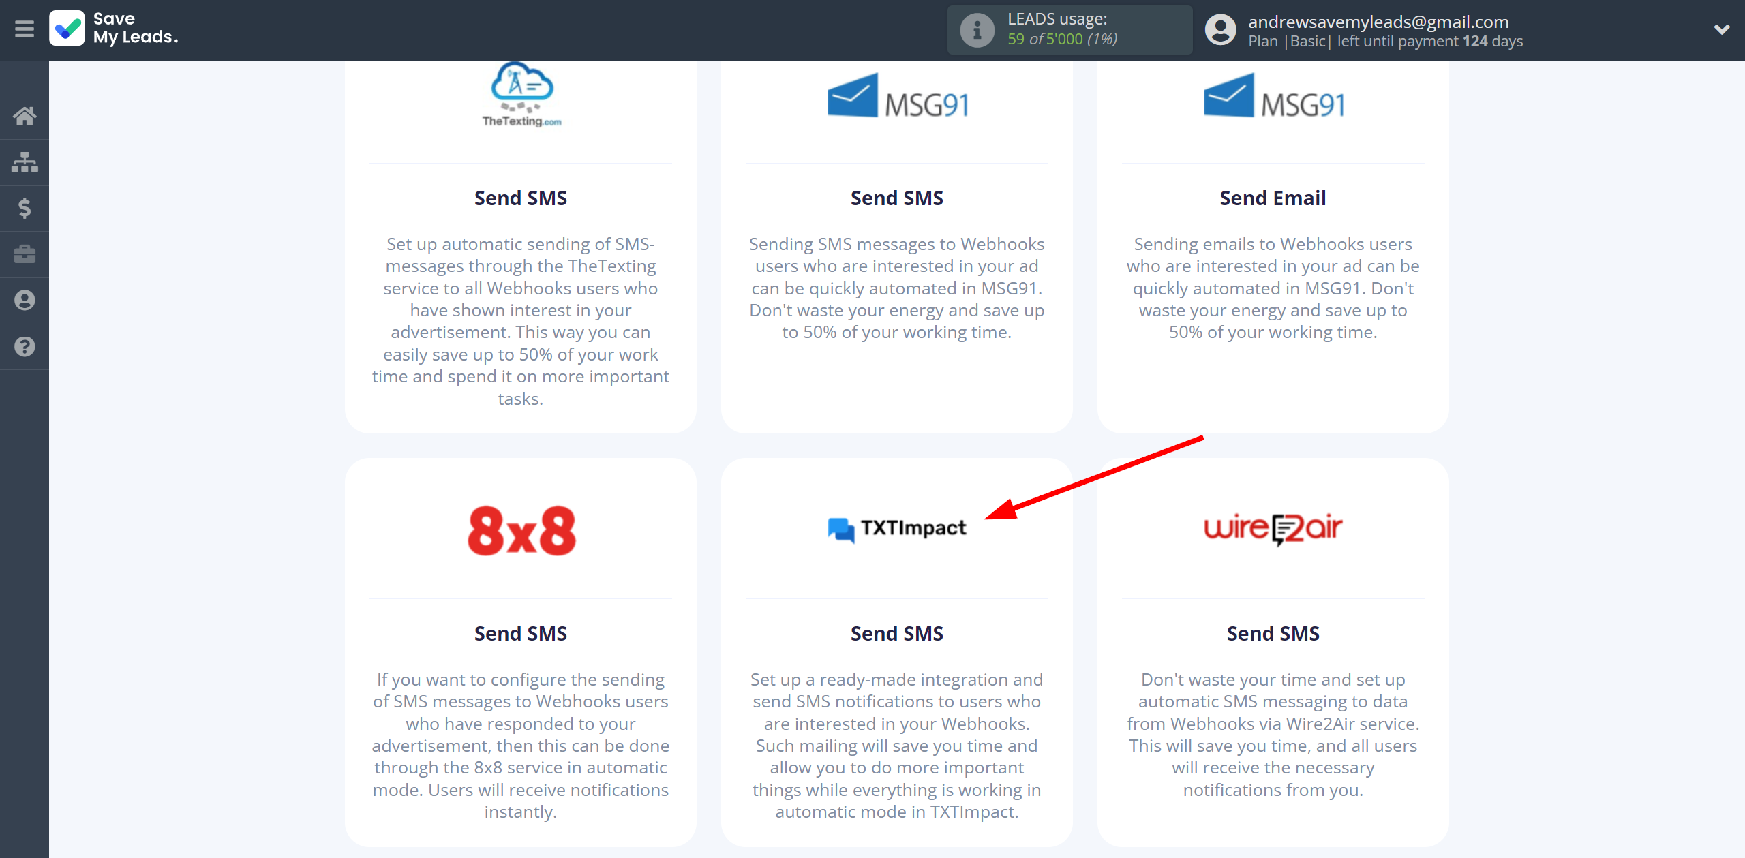The width and height of the screenshot is (1745, 858).
Task: Click the TheTexting card description text
Action: point(521,321)
